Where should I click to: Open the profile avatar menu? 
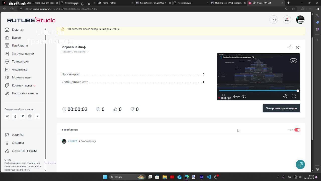[x=300, y=20]
